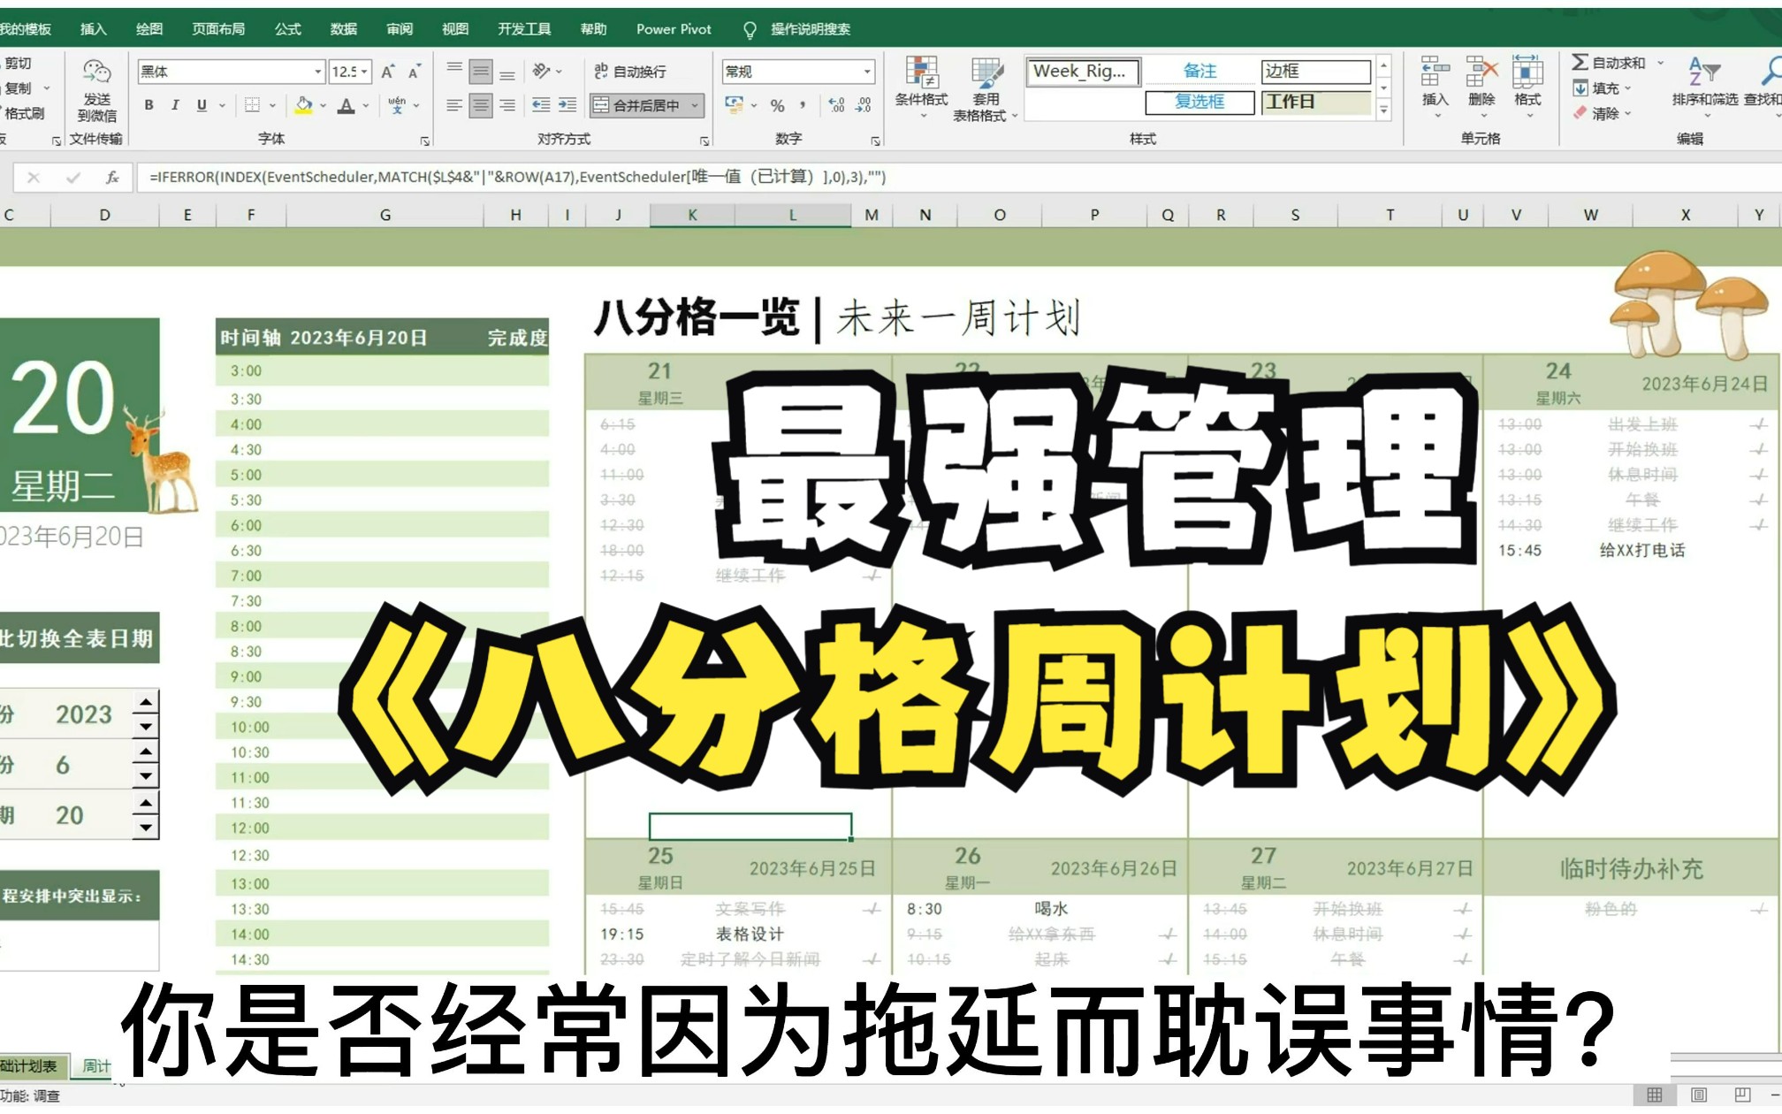1782x1114 pixels.
Task: Click the AutoSum sigma icon
Action: pyautogui.click(x=1580, y=63)
